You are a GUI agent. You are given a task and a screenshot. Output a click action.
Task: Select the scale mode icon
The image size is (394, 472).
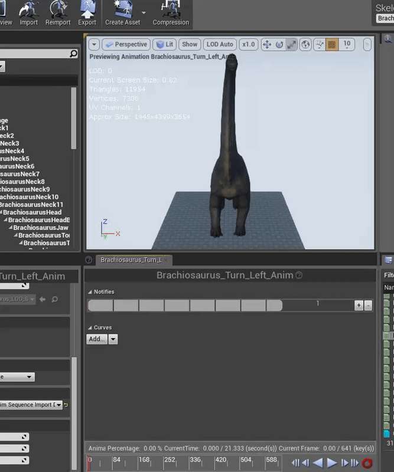coord(291,45)
